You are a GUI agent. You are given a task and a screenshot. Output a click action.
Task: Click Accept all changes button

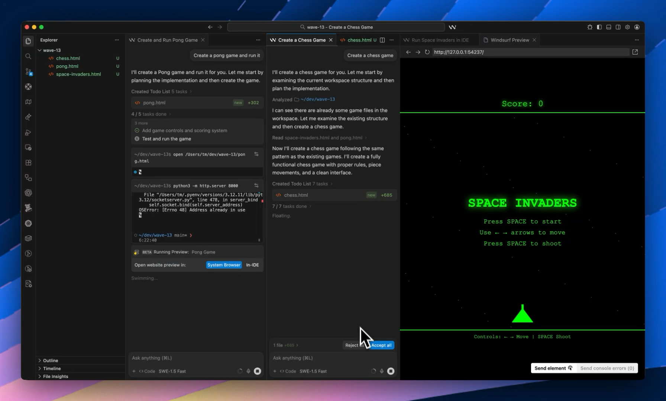pyautogui.click(x=381, y=345)
